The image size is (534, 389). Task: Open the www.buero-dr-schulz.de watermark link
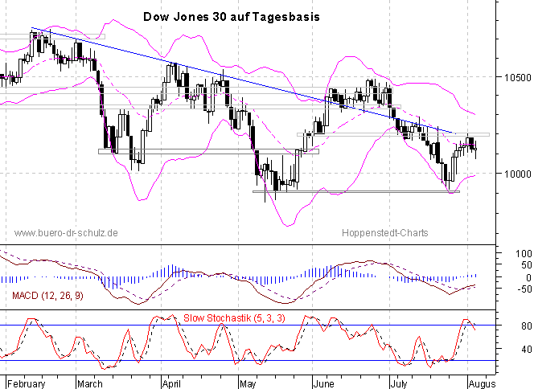(x=67, y=233)
